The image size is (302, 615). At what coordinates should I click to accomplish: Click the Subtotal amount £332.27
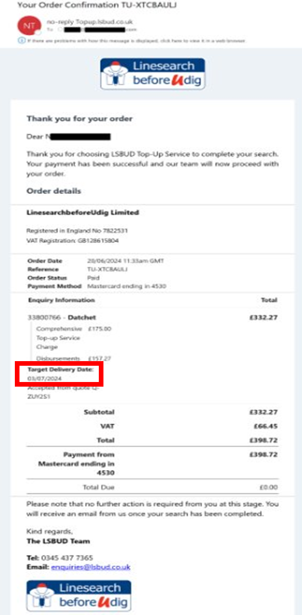click(263, 412)
